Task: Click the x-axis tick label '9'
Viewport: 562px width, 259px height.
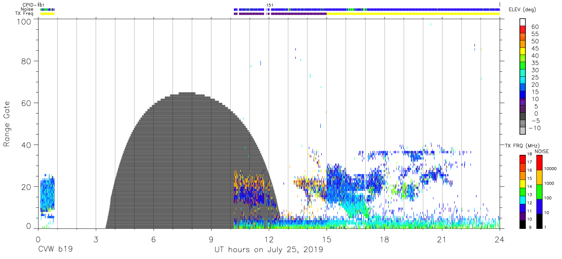Action: [x=211, y=240]
